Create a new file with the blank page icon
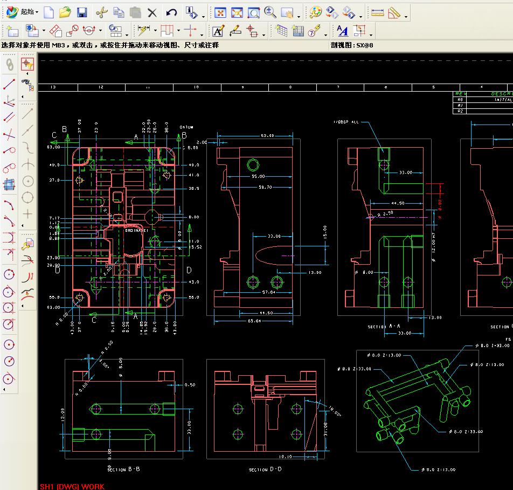This screenshot has height=490, width=513. click(x=49, y=12)
